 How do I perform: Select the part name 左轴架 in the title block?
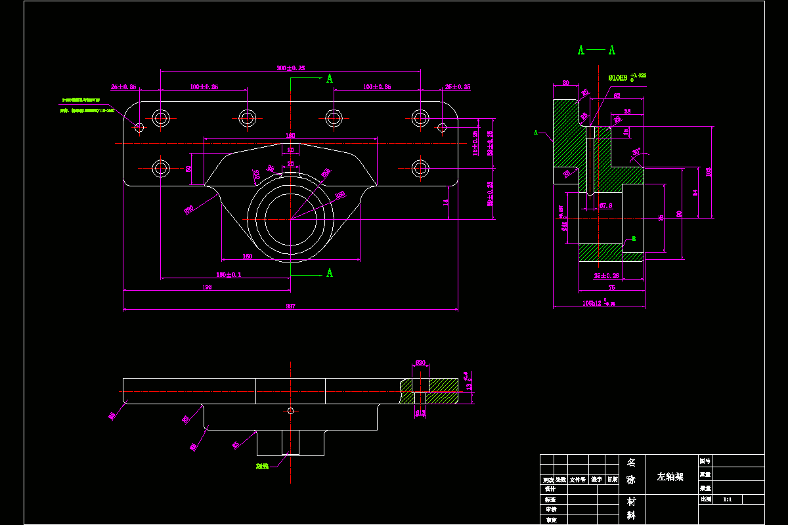click(x=670, y=476)
